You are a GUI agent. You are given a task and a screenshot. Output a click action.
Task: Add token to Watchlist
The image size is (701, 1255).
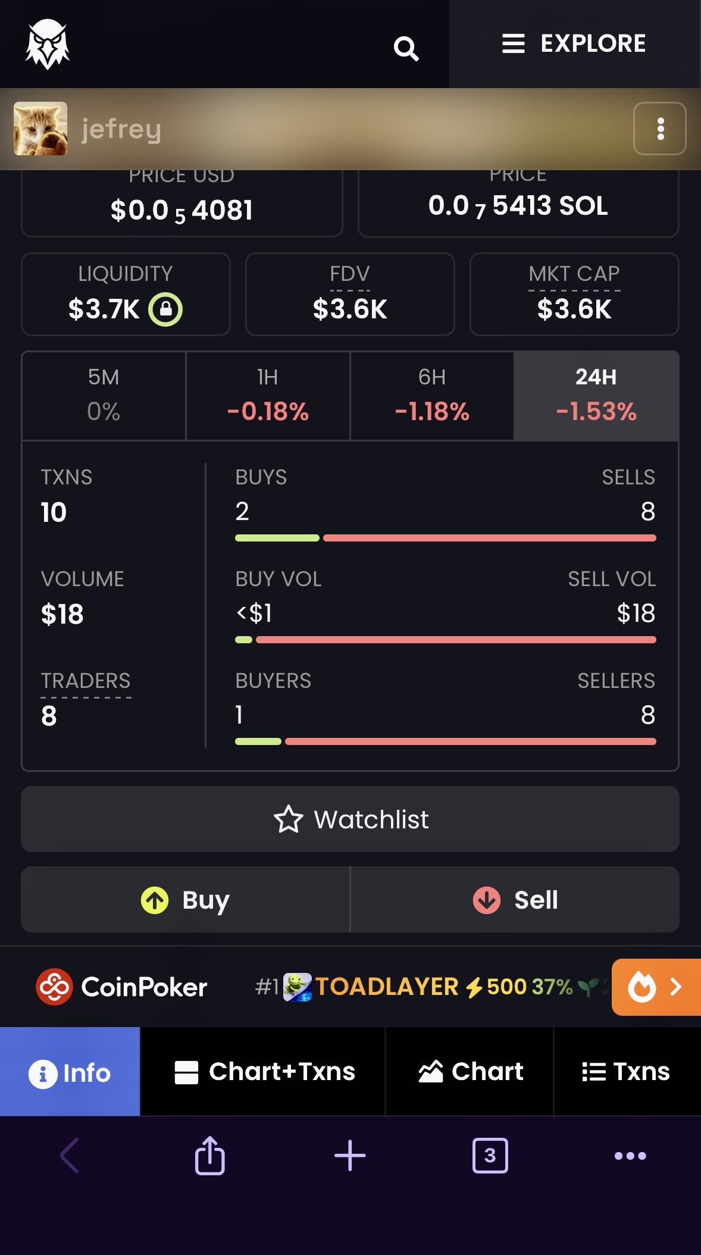[x=350, y=819]
